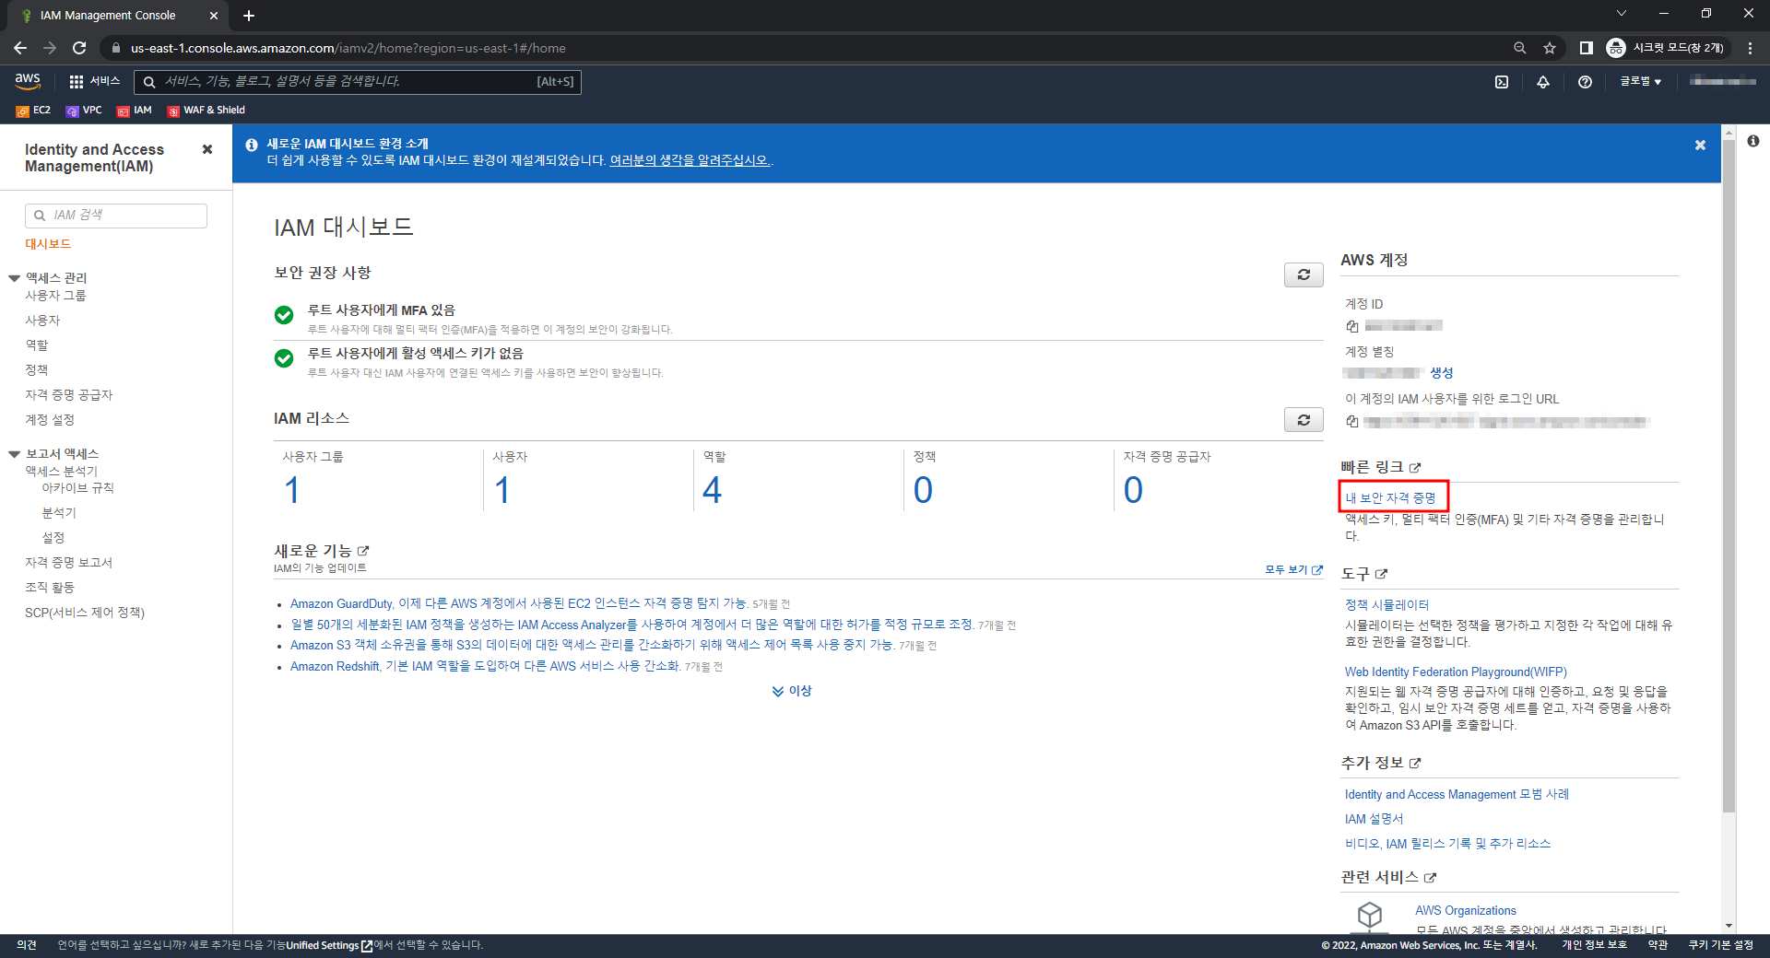Open the AWS Organizations link
This screenshot has height=958, width=1770.
[1466, 911]
